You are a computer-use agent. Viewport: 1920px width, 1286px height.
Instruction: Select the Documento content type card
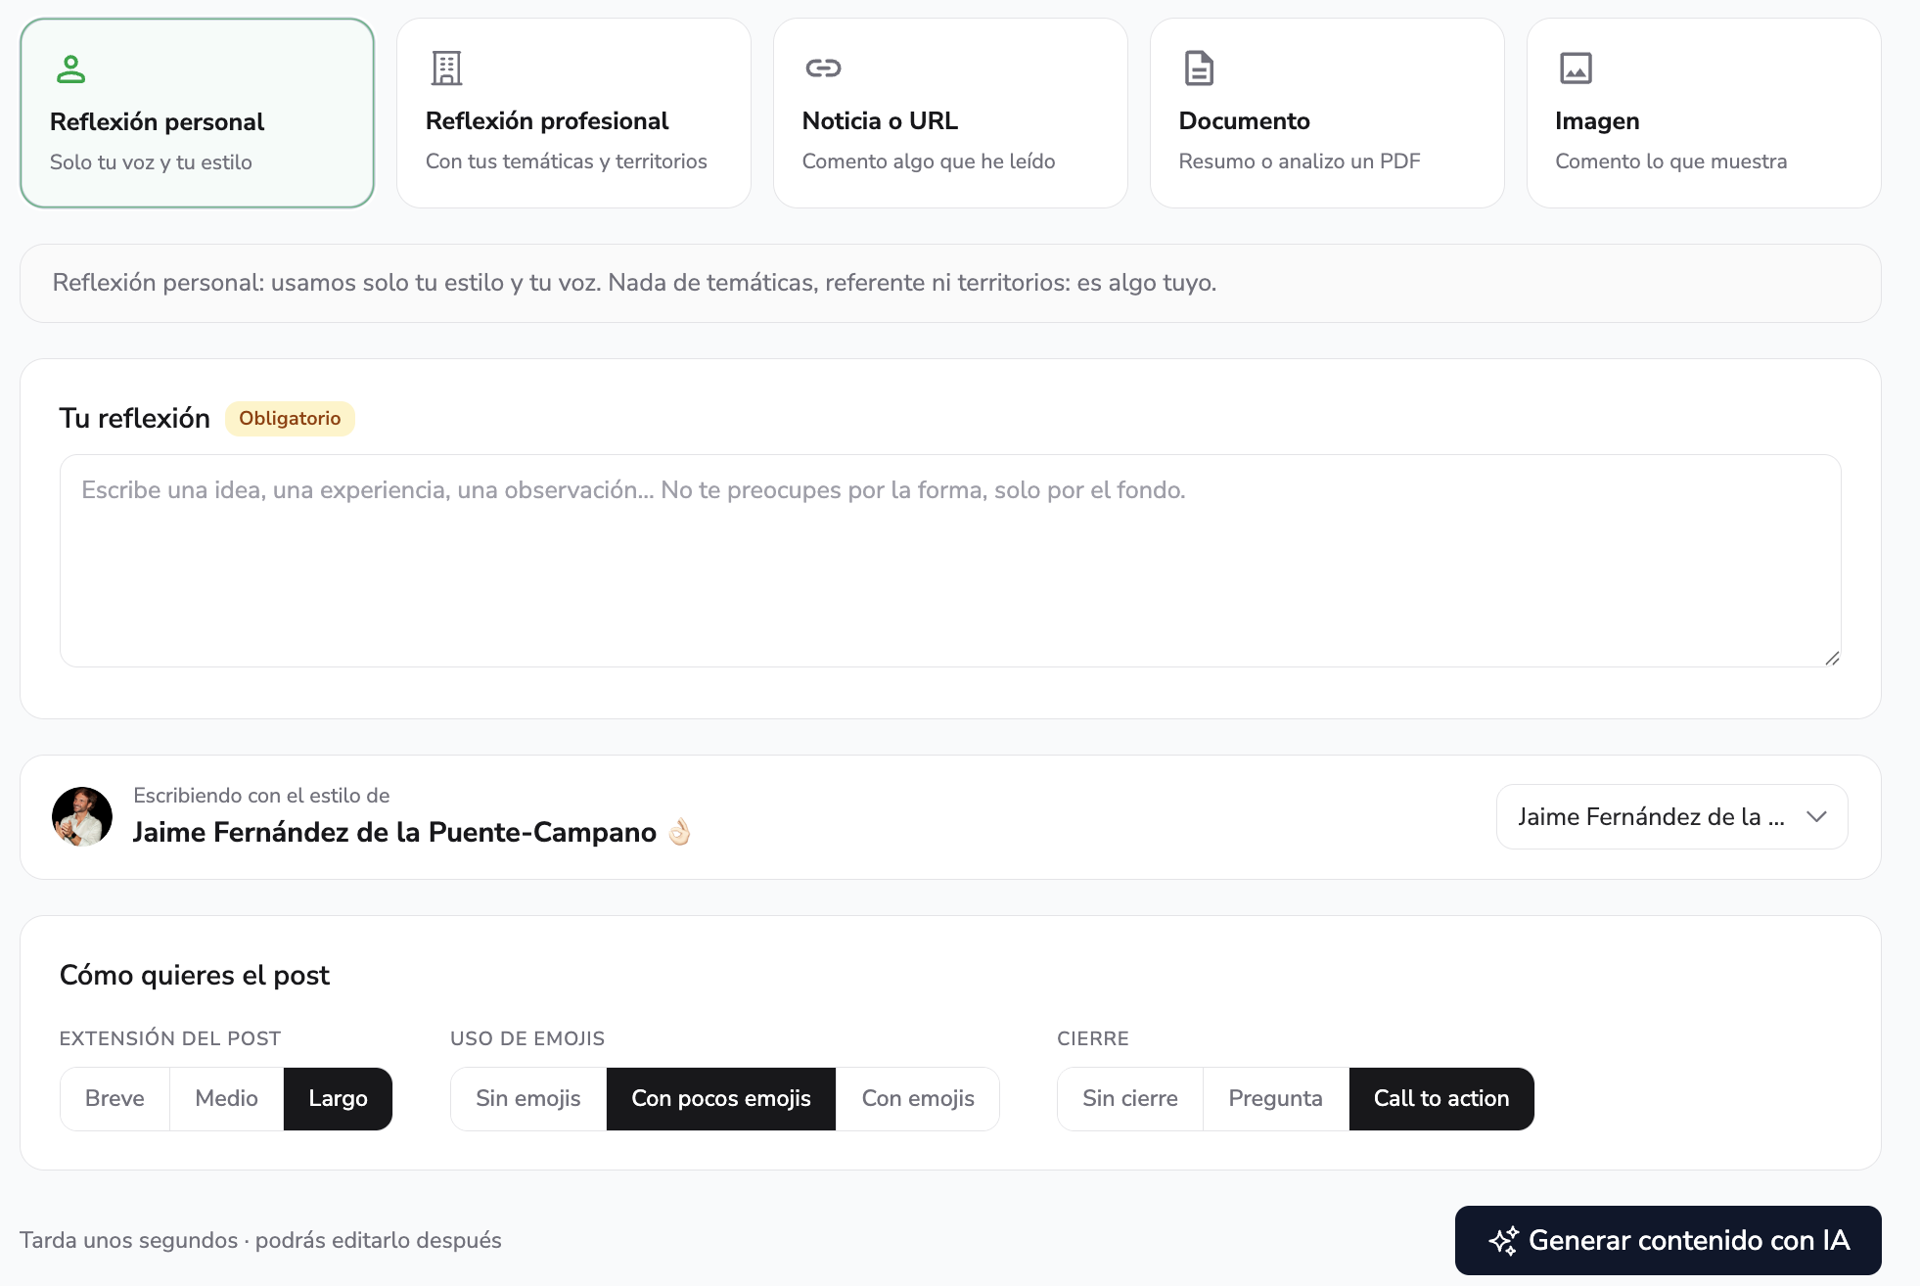[1327, 114]
